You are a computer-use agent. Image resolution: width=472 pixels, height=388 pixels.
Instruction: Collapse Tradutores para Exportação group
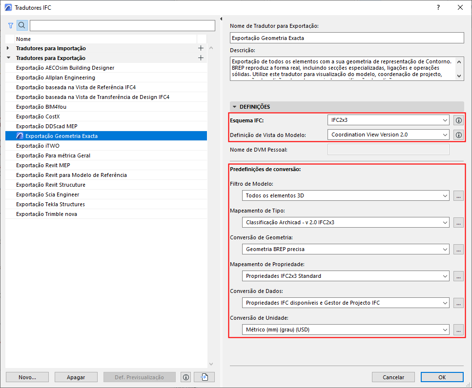[x=8, y=58]
